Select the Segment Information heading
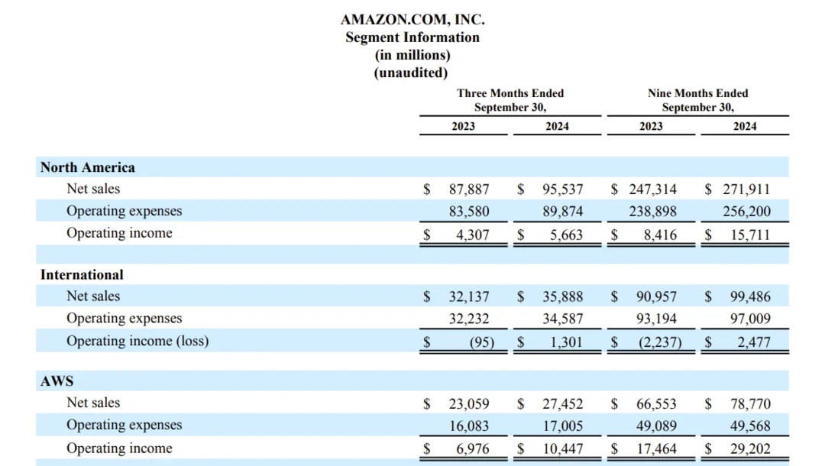 tap(412, 37)
